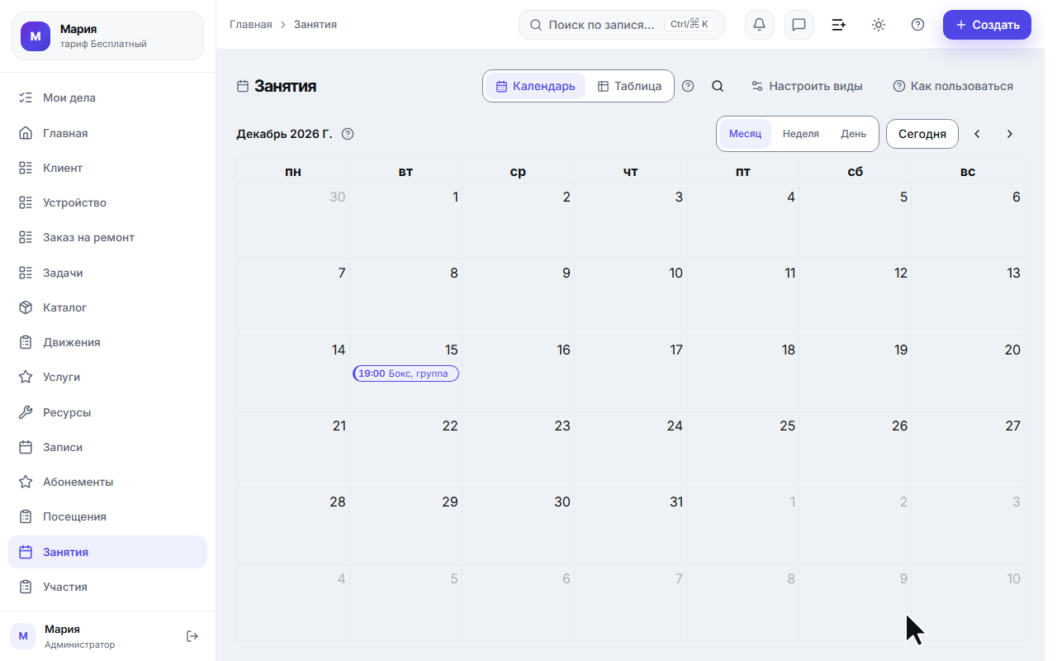Image resolution: width=1057 pixels, height=661 pixels.
Task: Open Как пользоваться guide
Action: click(x=953, y=86)
